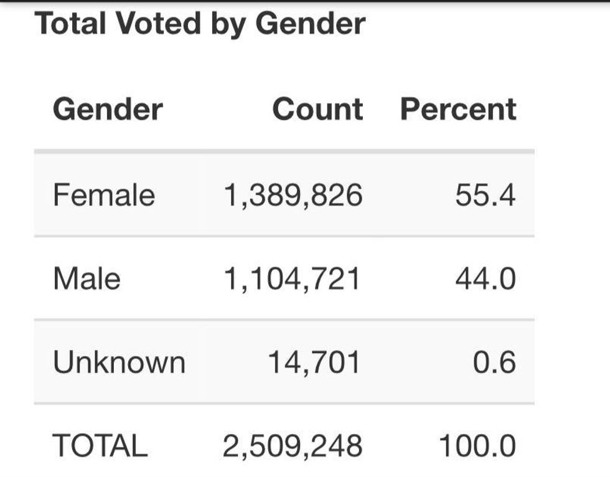Image resolution: width=610 pixels, height=477 pixels.
Task: Click the Female percent value 55.4
Action: coord(486,195)
